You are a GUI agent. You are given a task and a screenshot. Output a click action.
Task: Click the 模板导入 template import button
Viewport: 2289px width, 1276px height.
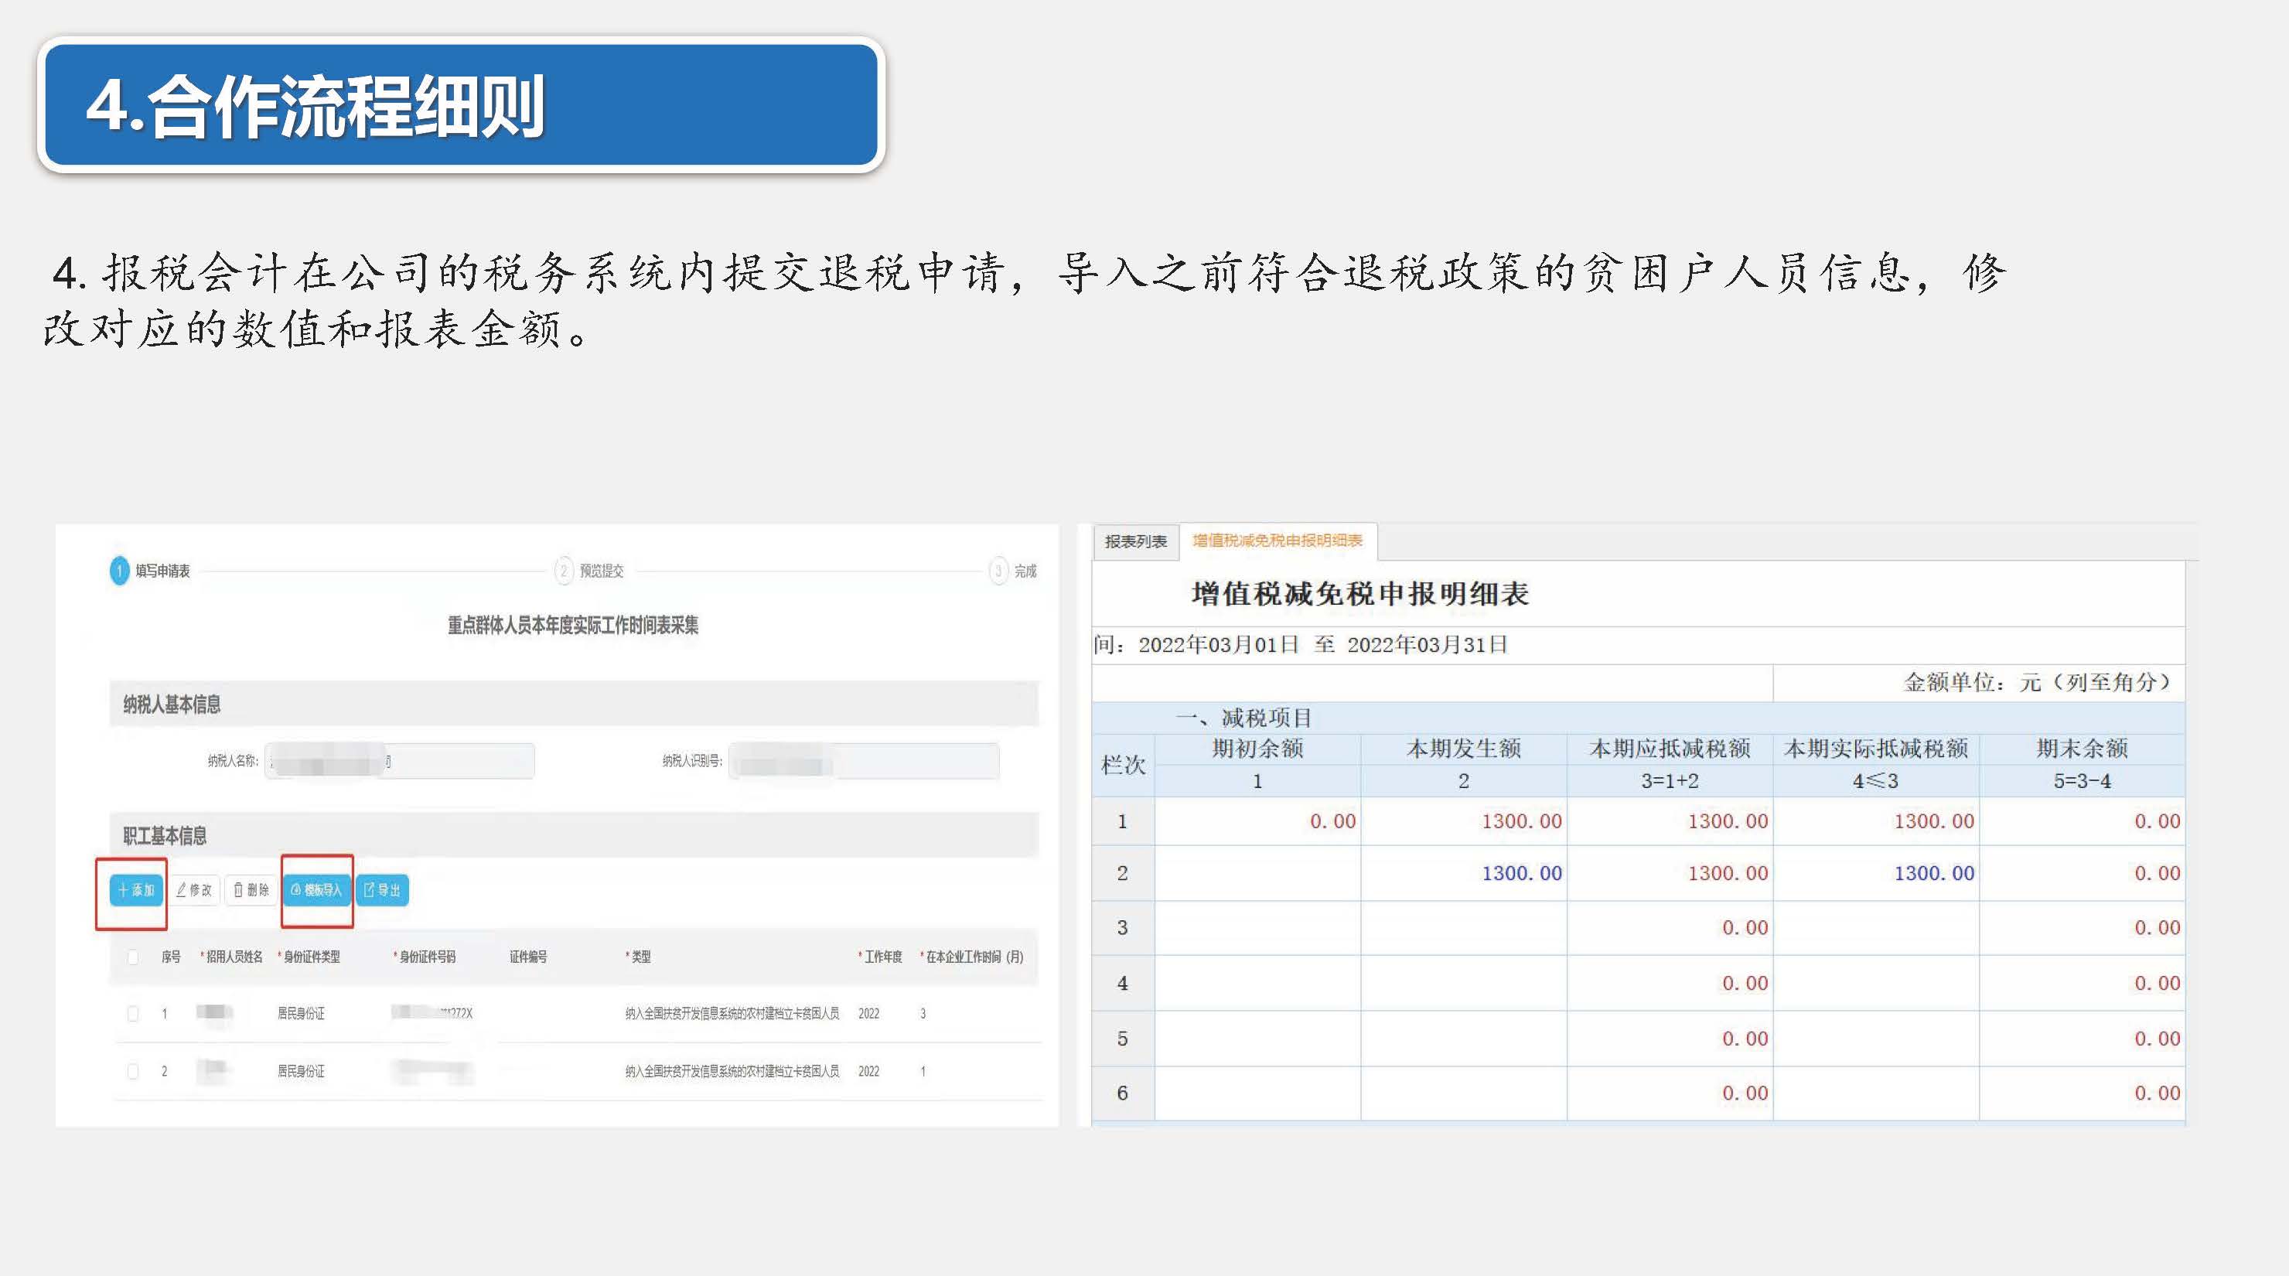point(317,889)
